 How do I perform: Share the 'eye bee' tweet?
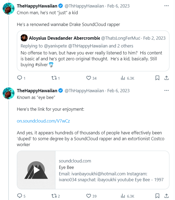point(166,196)
